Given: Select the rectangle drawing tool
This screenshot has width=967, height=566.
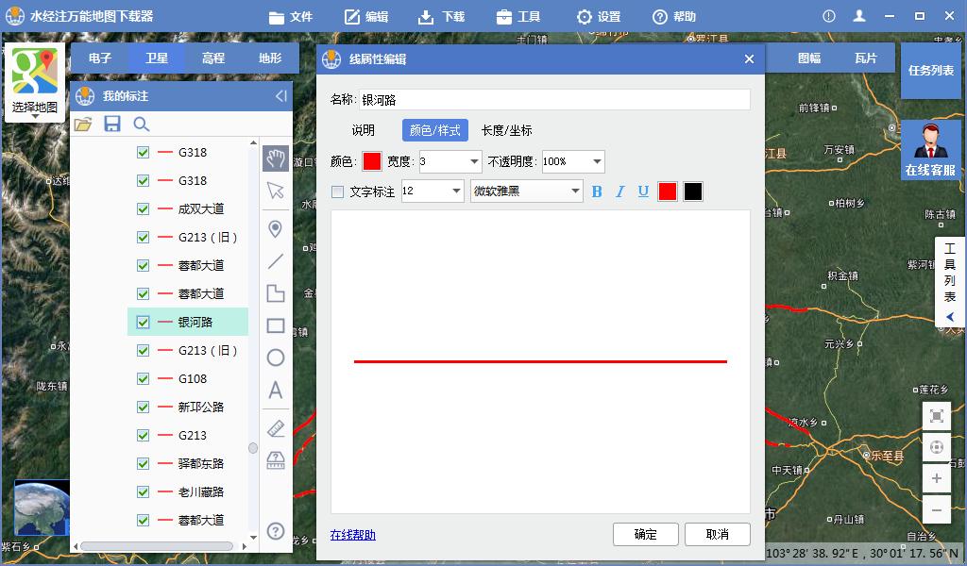Looking at the screenshot, I should point(275,325).
